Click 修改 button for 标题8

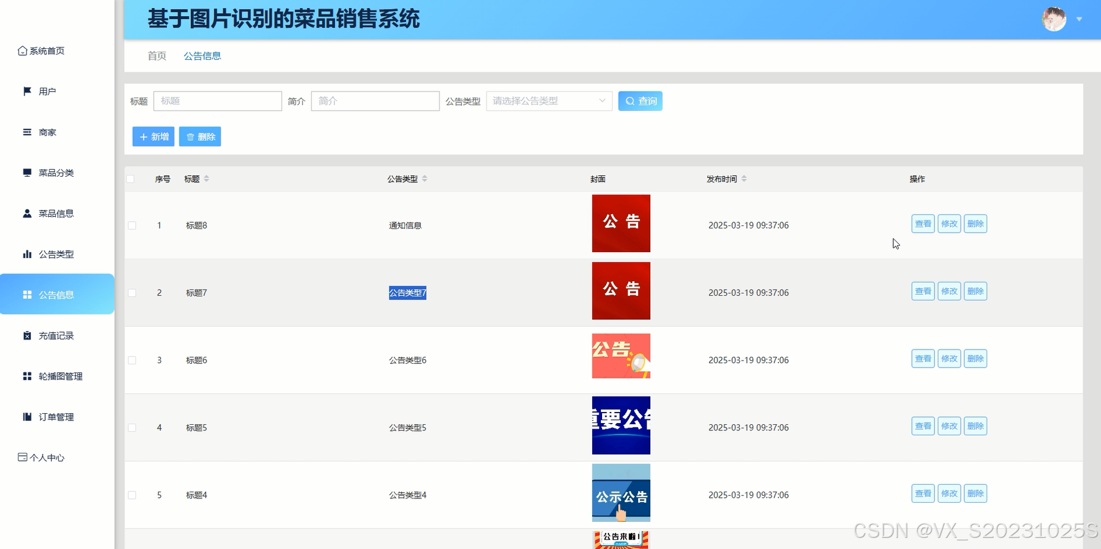coord(949,224)
